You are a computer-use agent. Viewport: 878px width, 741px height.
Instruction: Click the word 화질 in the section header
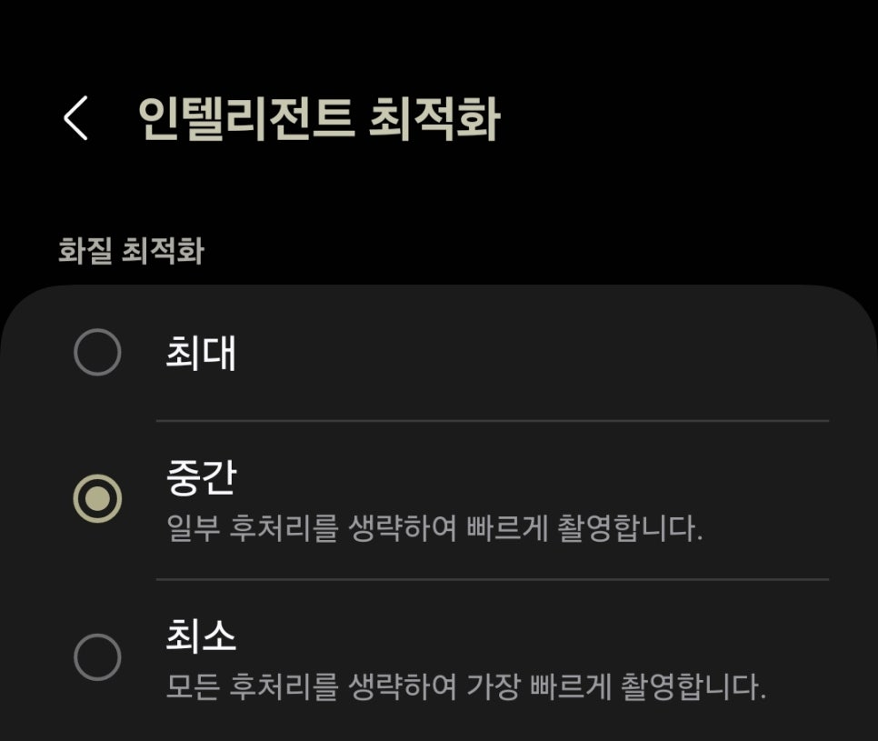coord(85,251)
